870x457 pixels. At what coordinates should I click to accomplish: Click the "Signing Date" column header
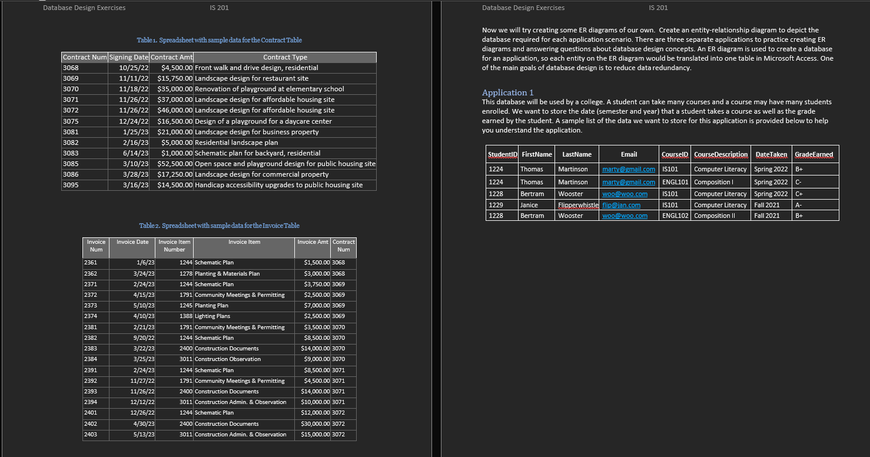[129, 57]
